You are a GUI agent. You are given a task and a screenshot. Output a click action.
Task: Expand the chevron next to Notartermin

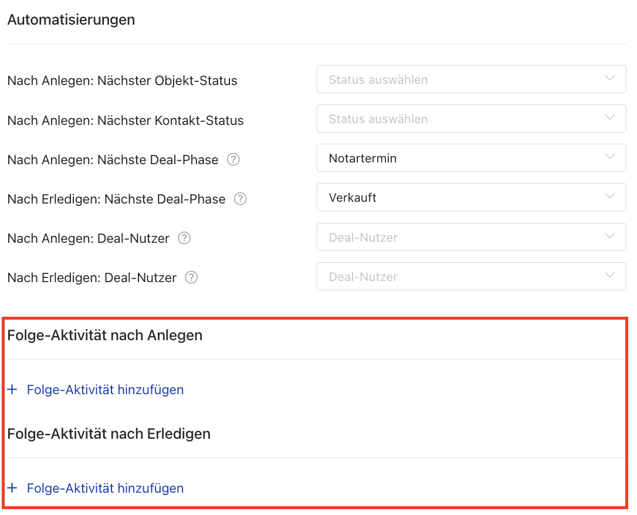pos(610,157)
